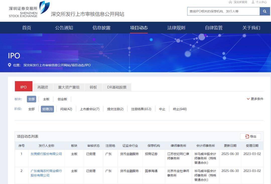Click the location pin icon beside 位置
The image size is (271, 184).
(x=10, y=65)
